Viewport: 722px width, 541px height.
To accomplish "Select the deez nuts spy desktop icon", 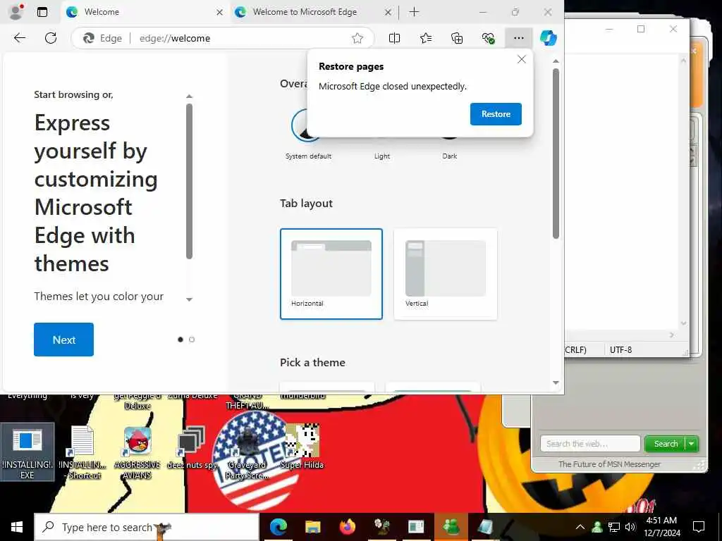I will 192,447.
